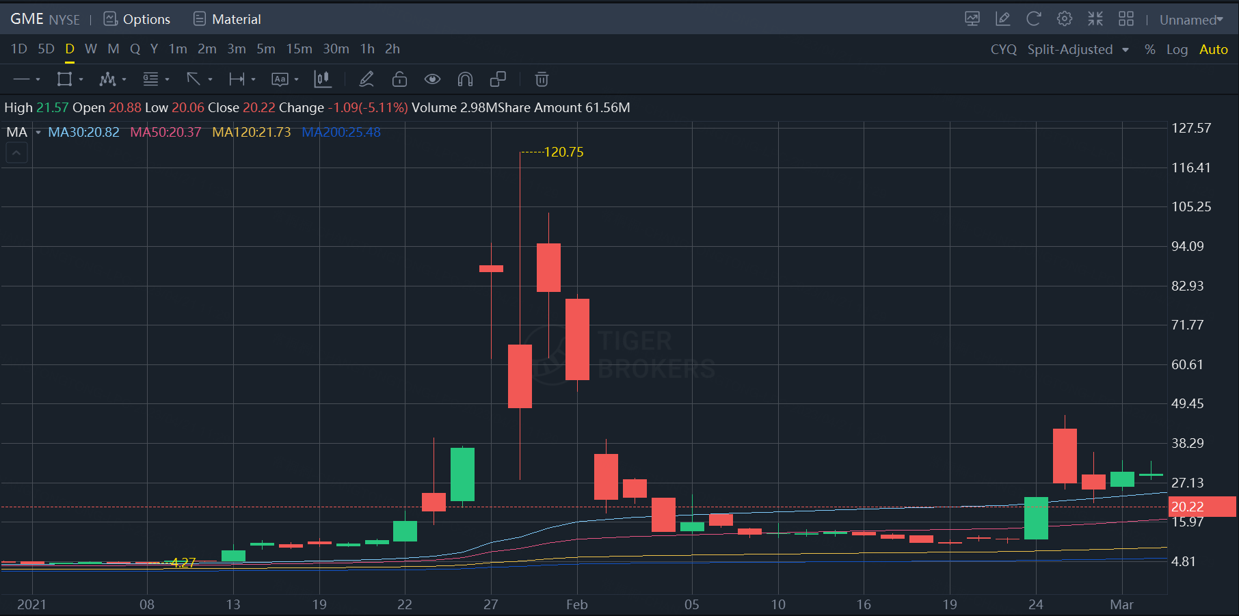Switch to the 1h interval
1239x616 pixels.
coord(367,49)
